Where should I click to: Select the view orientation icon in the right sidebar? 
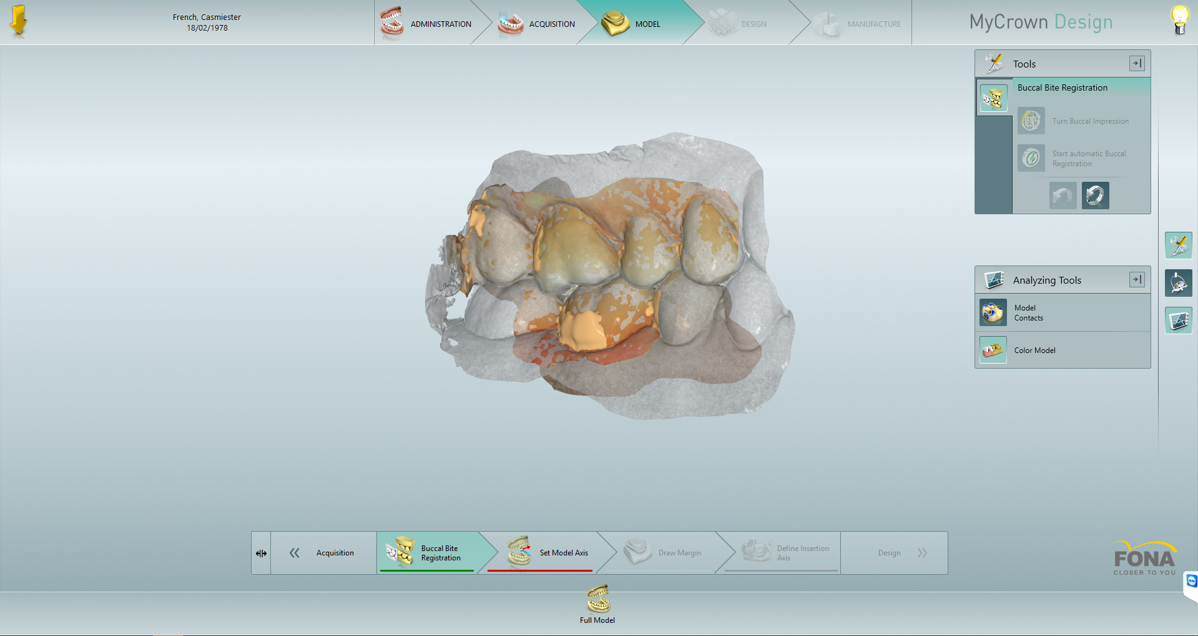[1178, 282]
